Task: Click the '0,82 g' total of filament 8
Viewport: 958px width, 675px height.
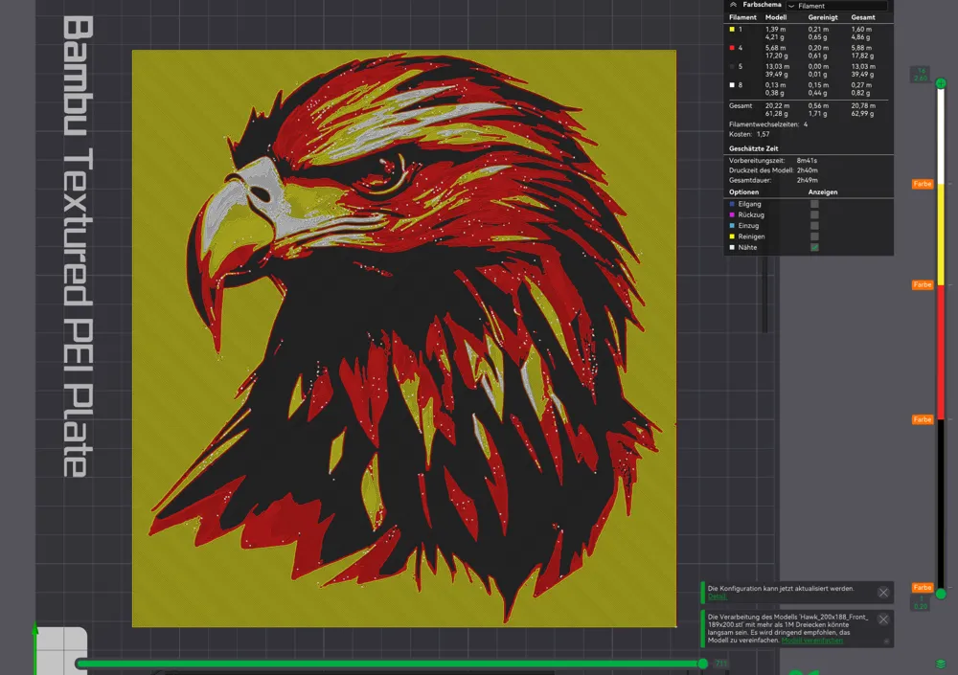Action: pyautogui.click(x=861, y=93)
